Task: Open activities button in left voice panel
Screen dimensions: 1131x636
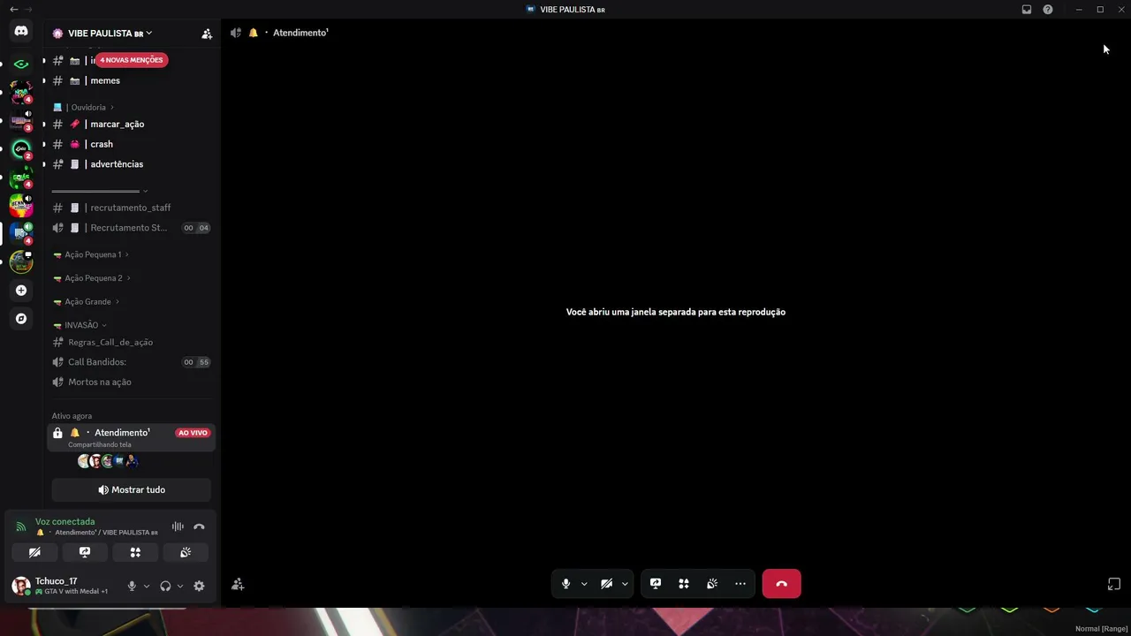Action: pyautogui.click(x=135, y=552)
